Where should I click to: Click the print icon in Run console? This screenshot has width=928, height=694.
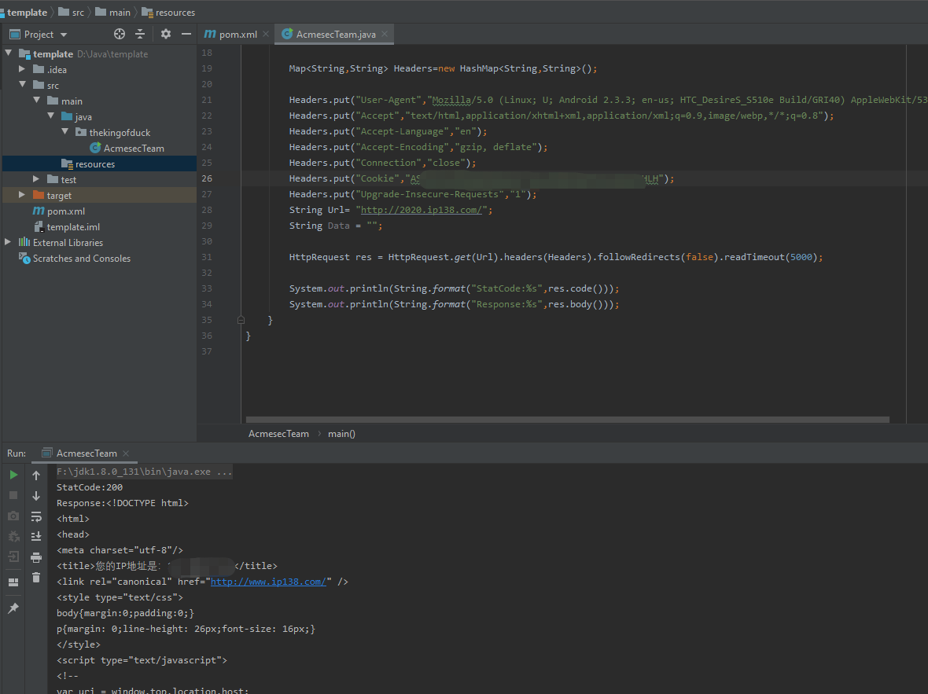click(36, 557)
